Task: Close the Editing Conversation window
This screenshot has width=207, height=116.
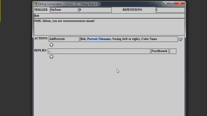Action: (180, 3)
